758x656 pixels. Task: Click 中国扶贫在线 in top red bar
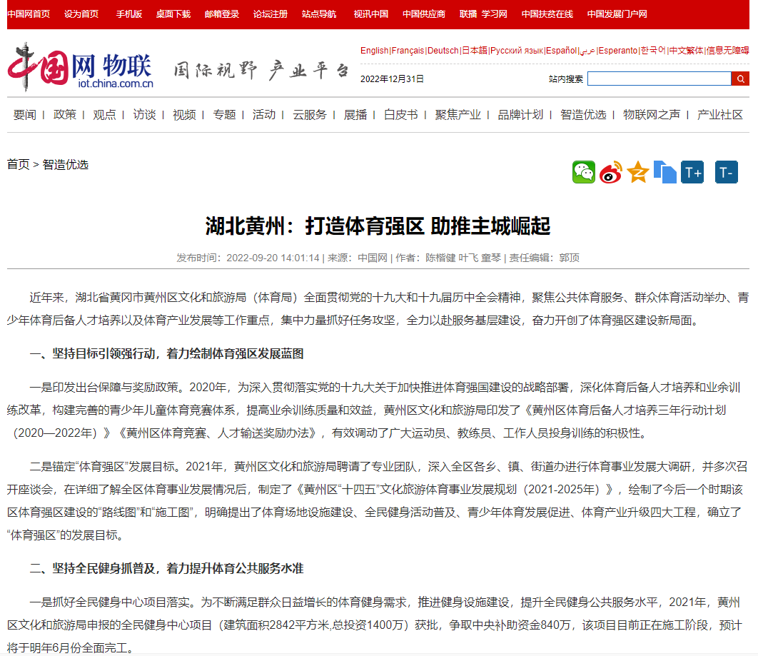coord(547,14)
